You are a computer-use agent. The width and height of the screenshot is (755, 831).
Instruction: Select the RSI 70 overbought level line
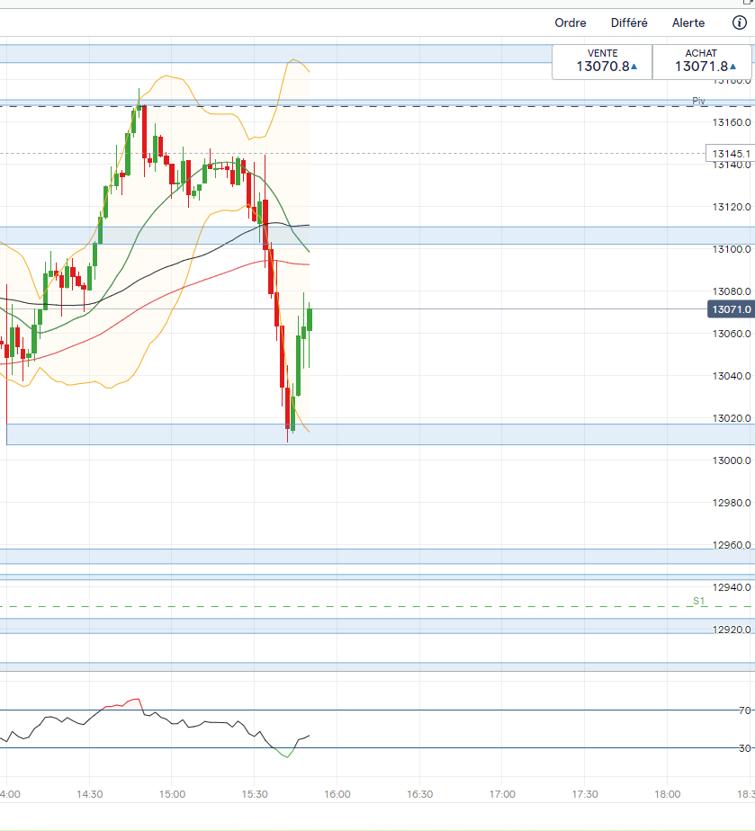point(371,710)
